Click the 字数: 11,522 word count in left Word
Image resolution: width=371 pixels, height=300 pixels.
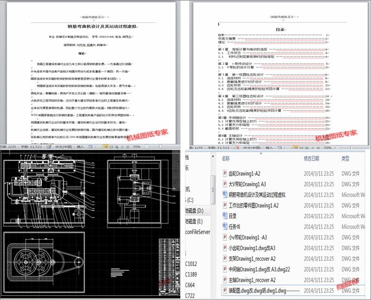point(32,147)
